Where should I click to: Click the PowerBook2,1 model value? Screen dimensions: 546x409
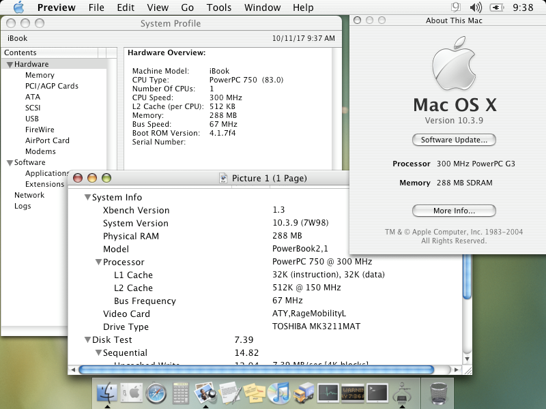[300, 249]
